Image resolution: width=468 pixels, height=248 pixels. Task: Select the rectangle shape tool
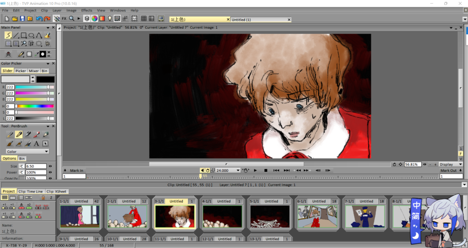(24, 35)
